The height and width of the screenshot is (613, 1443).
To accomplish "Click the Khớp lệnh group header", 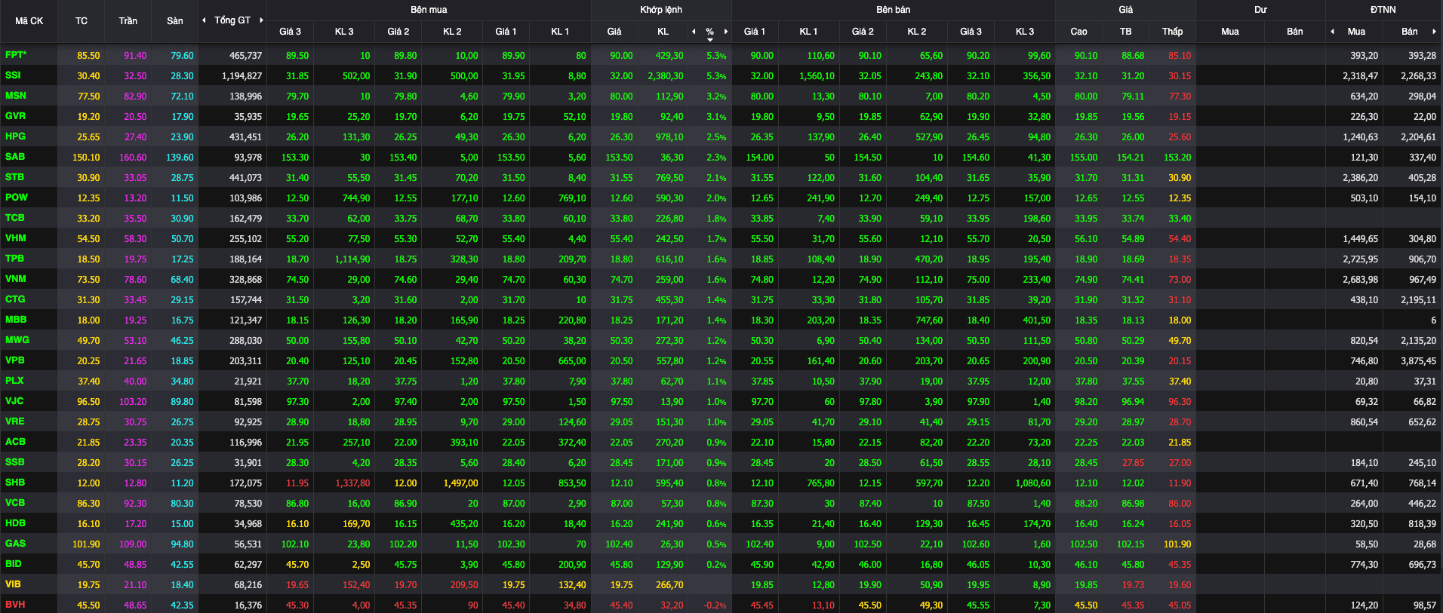I will pos(661,10).
